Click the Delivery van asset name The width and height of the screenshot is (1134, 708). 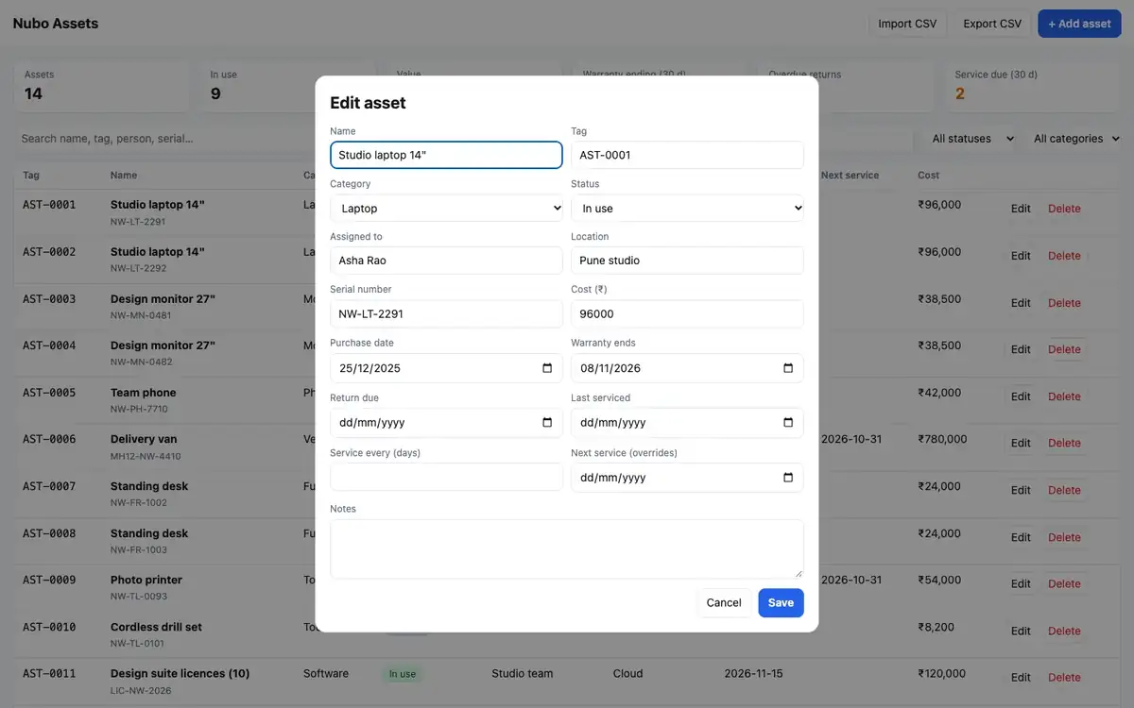tap(144, 439)
